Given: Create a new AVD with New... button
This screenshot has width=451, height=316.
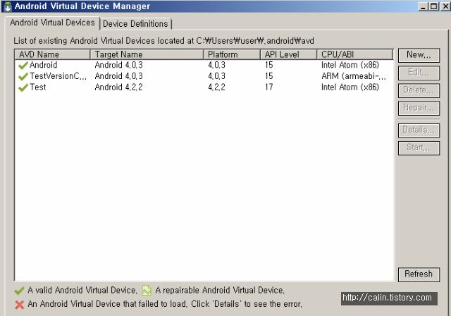Looking at the screenshot, I should tap(419, 55).
